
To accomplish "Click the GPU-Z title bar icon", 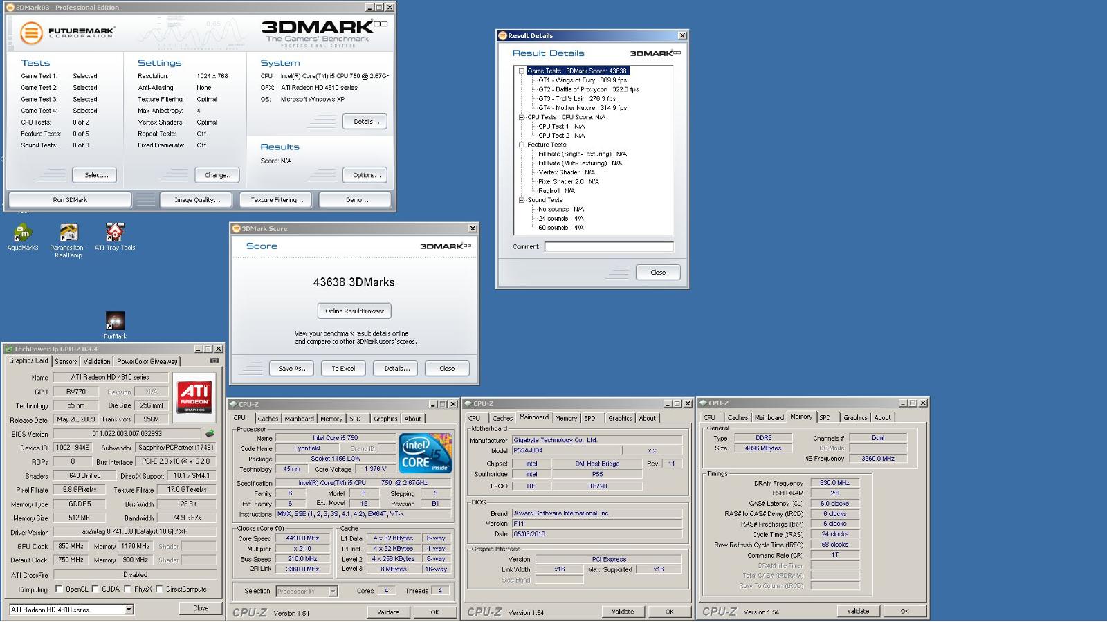I will click(9, 349).
